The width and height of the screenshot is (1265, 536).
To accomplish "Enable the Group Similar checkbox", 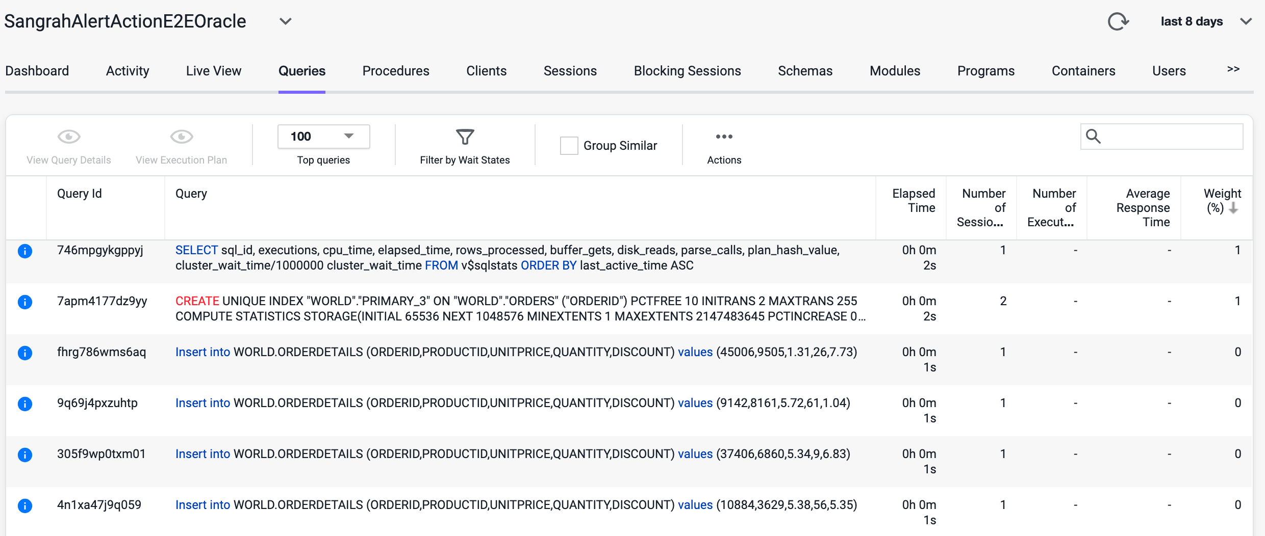I will [569, 146].
